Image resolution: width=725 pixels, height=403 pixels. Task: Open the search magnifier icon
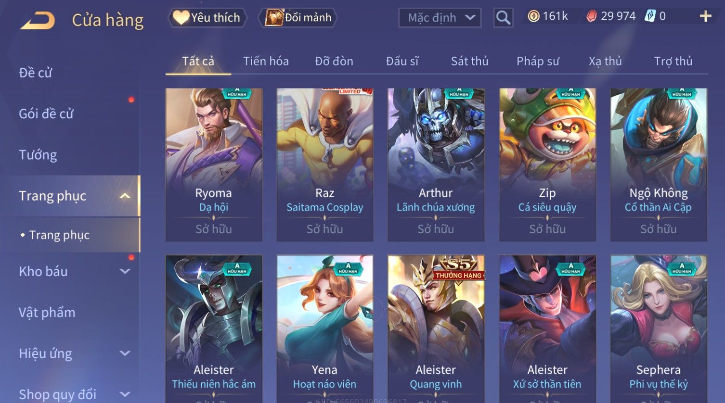[503, 18]
